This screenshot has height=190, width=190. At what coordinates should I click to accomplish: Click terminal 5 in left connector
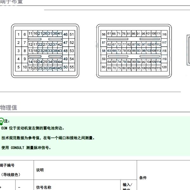coord(18,67)
